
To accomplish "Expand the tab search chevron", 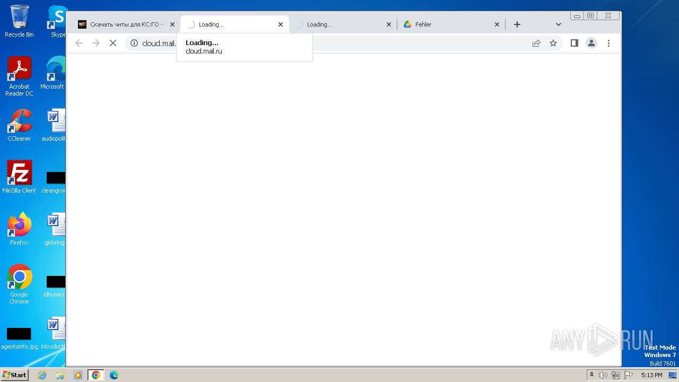I will coord(559,24).
